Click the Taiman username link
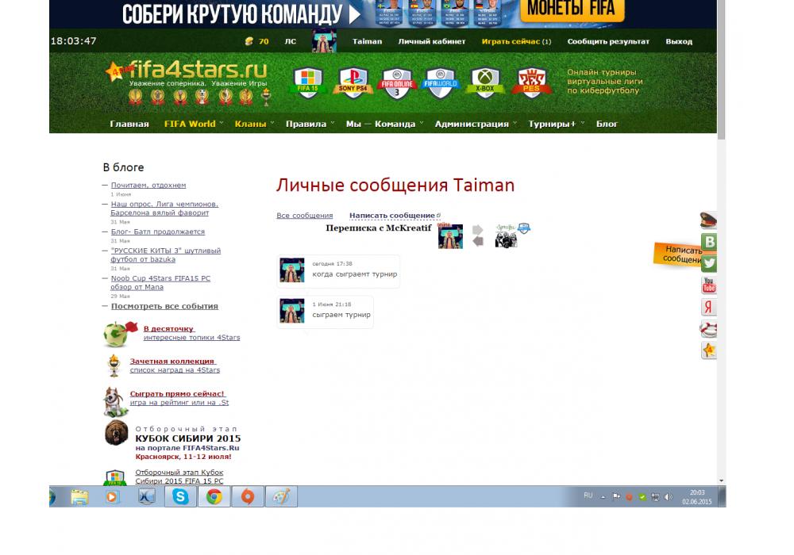Screen dimensions: 794x555 click(367, 41)
